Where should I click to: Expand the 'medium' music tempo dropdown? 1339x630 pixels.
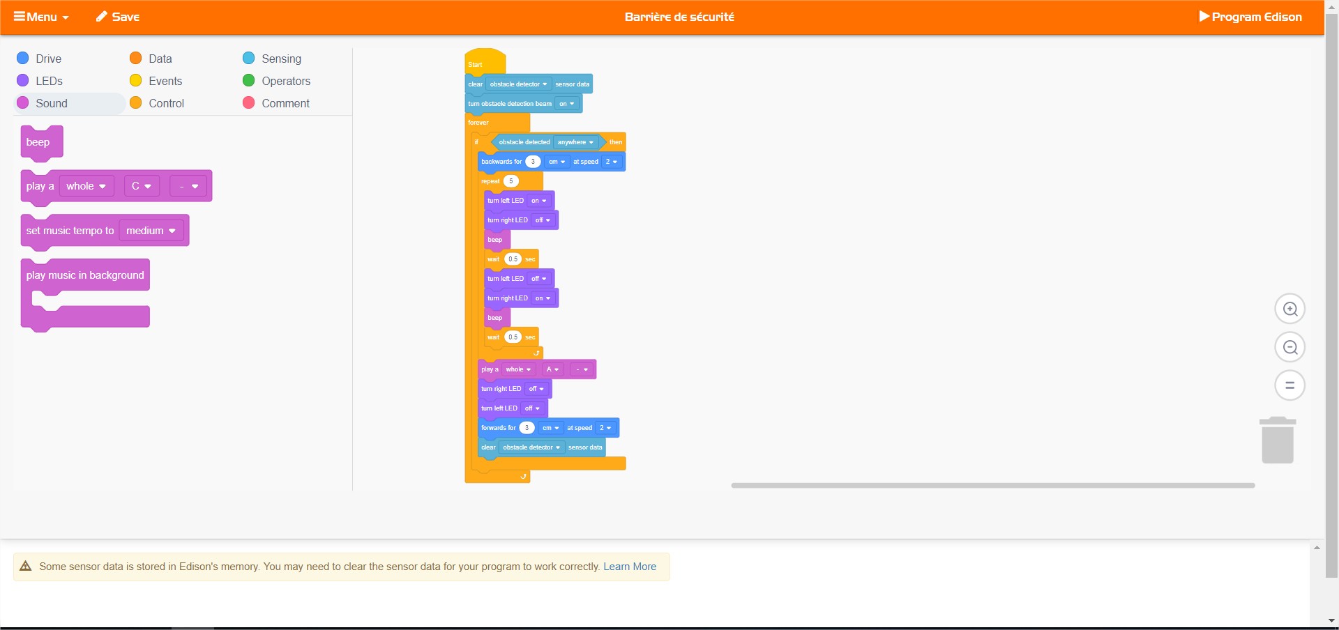(x=151, y=231)
